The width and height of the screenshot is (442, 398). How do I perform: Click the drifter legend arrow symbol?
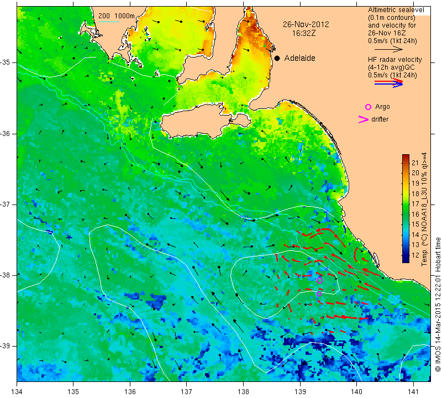[x=364, y=119]
